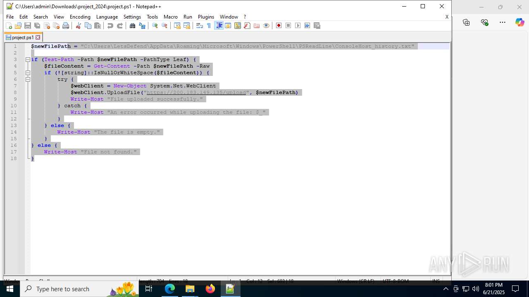Click the taskbar search box
529x297 pixels.
pos(79,289)
